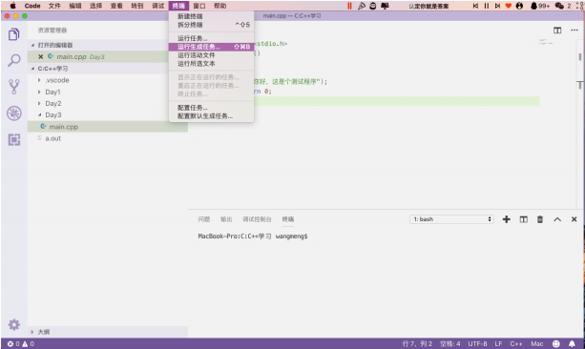585x349 pixels.
Task: Select the a.out file in explorer
Action: pyautogui.click(x=108, y=138)
